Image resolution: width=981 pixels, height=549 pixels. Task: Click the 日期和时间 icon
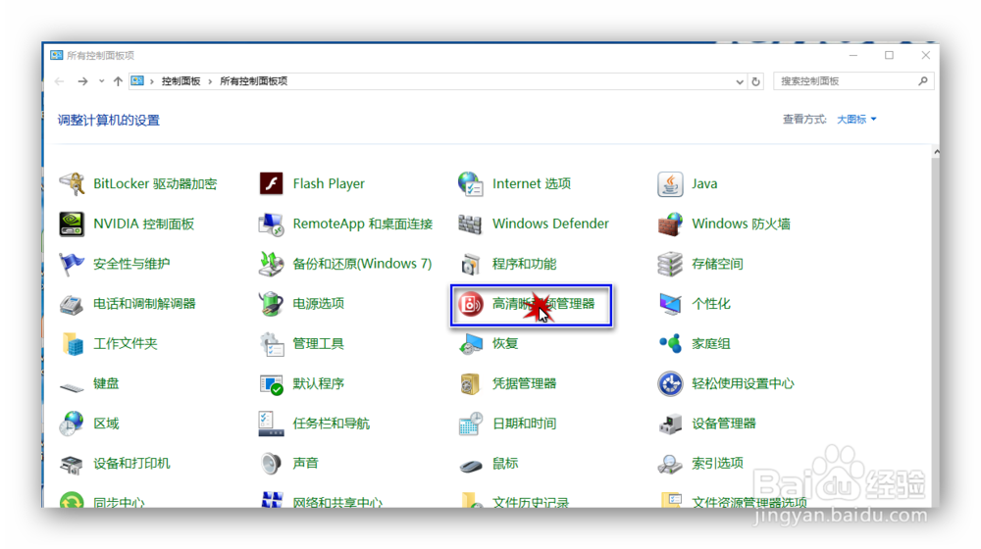pos(471,424)
